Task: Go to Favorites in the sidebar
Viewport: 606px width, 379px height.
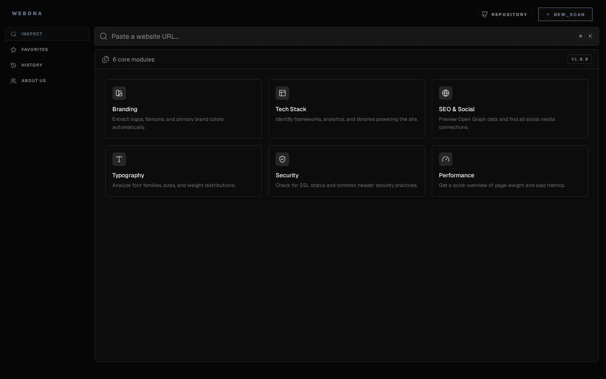Action: click(47, 50)
